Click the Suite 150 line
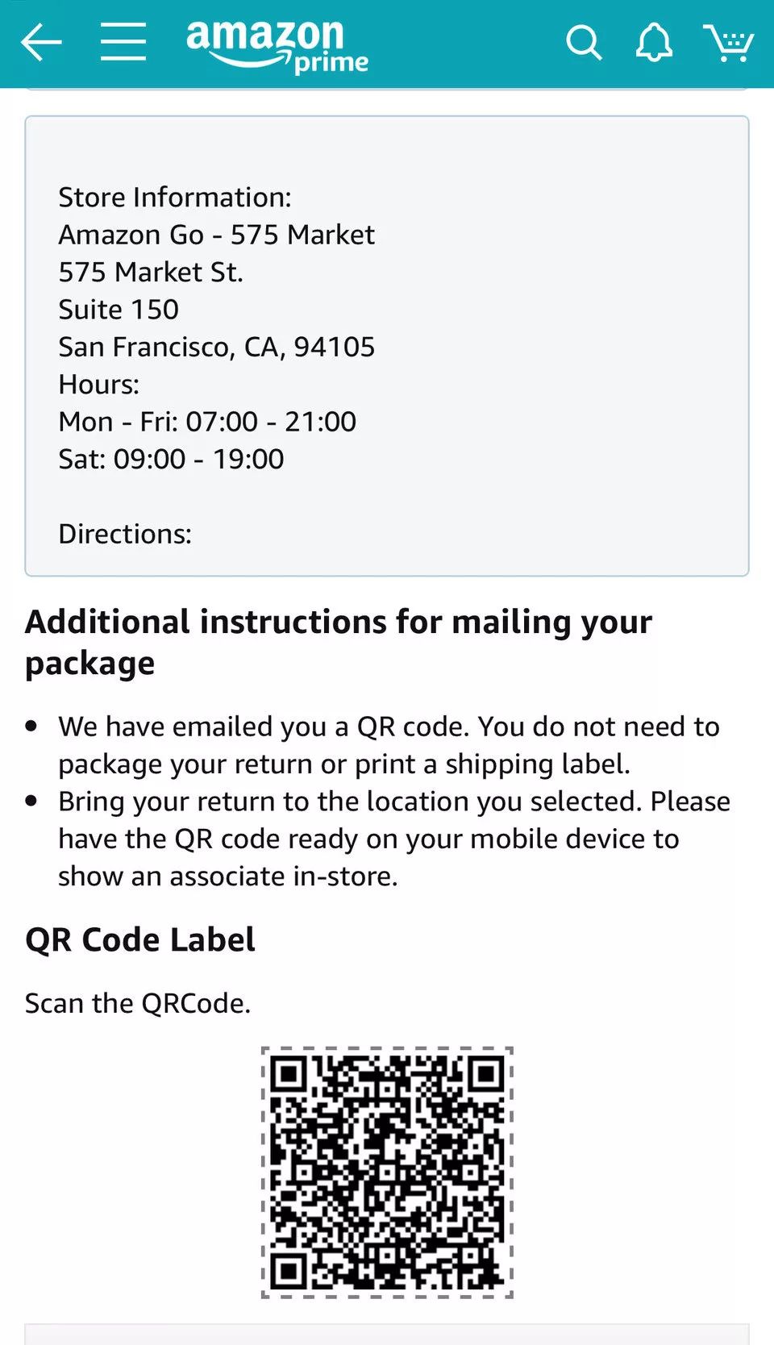 (119, 310)
